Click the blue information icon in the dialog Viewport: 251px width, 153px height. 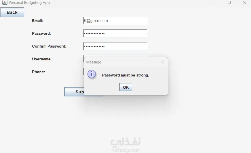(92, 74)
